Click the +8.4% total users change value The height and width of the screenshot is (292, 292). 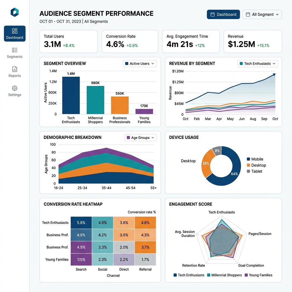point(69,45)
